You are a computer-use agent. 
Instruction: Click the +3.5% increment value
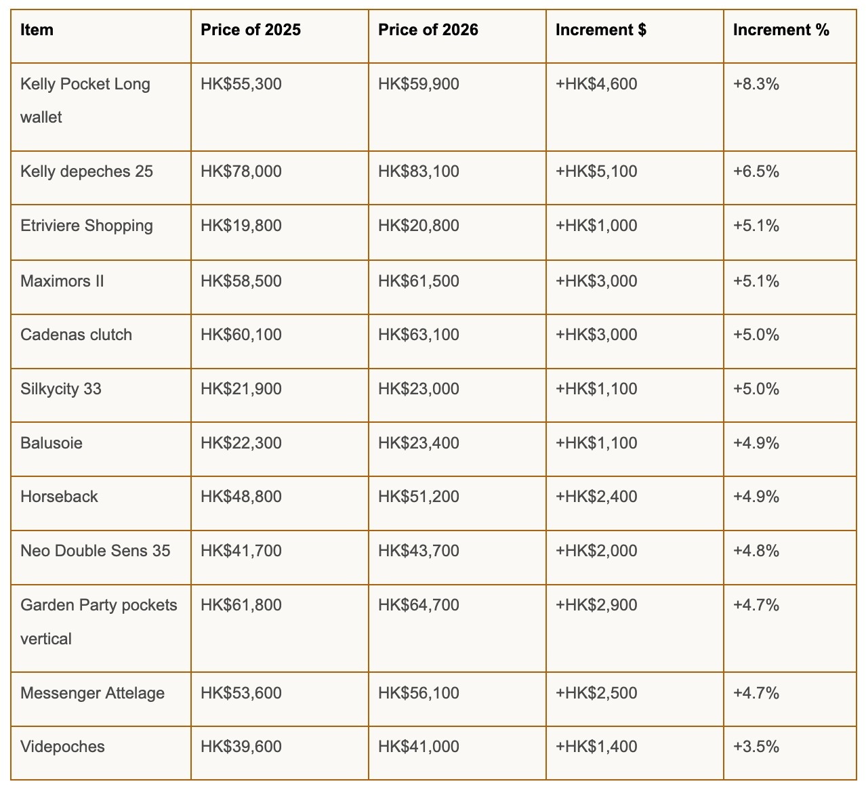(x=756, y=747)
